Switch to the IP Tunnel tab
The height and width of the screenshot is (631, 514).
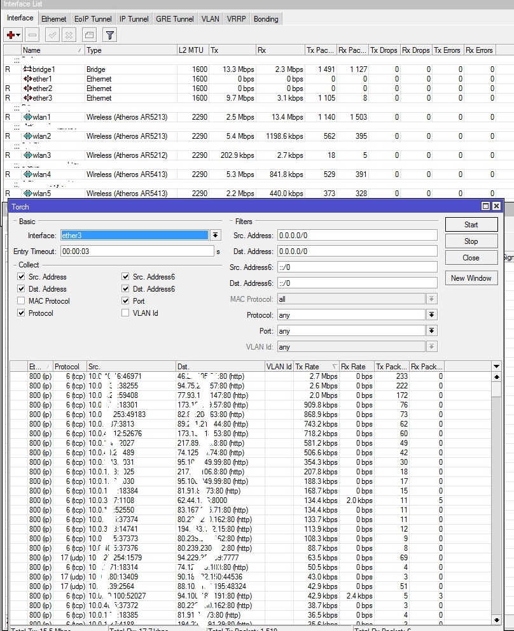(134, 19)
